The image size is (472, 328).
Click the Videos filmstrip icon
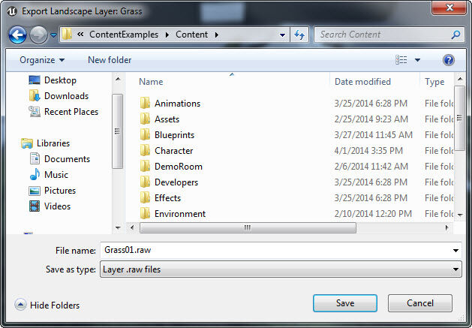[35, 206]
